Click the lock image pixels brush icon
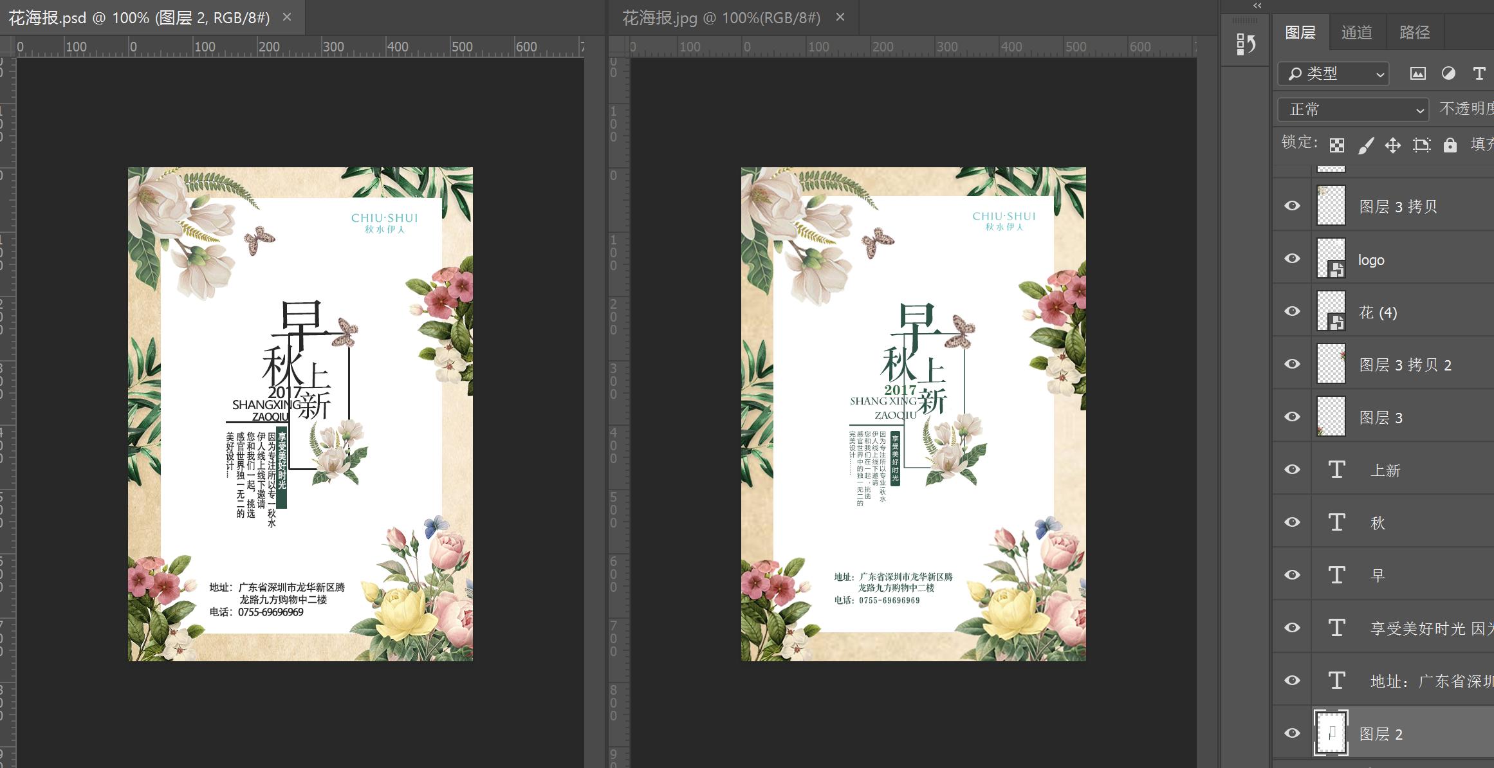Viewport: 1494px width, 768px height. (x=1365, y=145)
